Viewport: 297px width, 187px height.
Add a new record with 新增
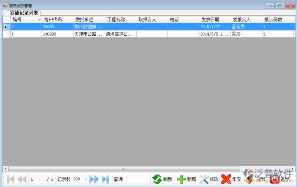pos(187,179)
